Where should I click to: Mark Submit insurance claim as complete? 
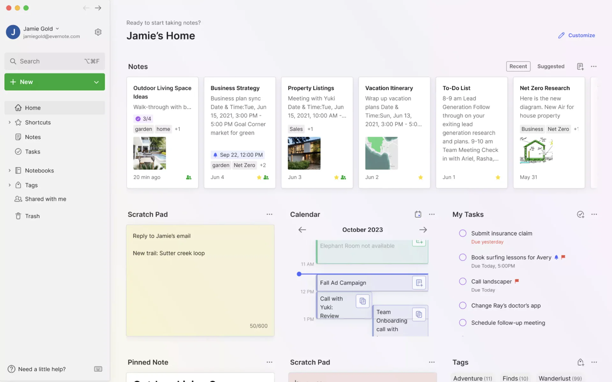point(463,233)
